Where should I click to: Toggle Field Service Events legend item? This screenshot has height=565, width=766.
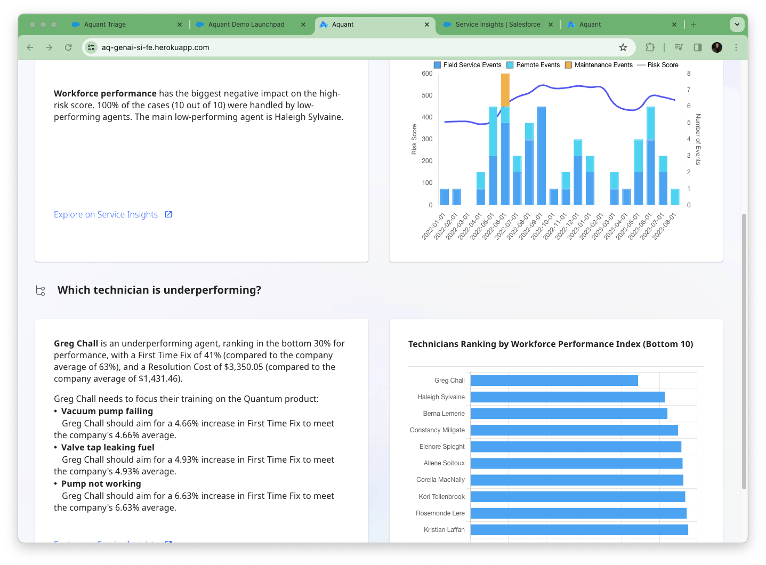(x=468, y=65)
